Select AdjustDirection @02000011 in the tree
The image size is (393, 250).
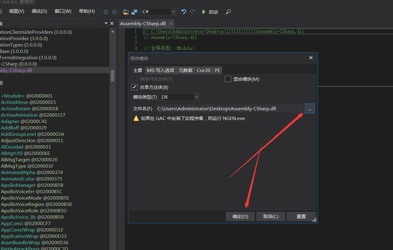coord(32,140)
